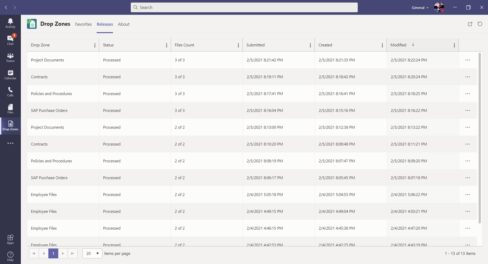Open the Calls phone icon
488x264 pixels.
point(10,91)
